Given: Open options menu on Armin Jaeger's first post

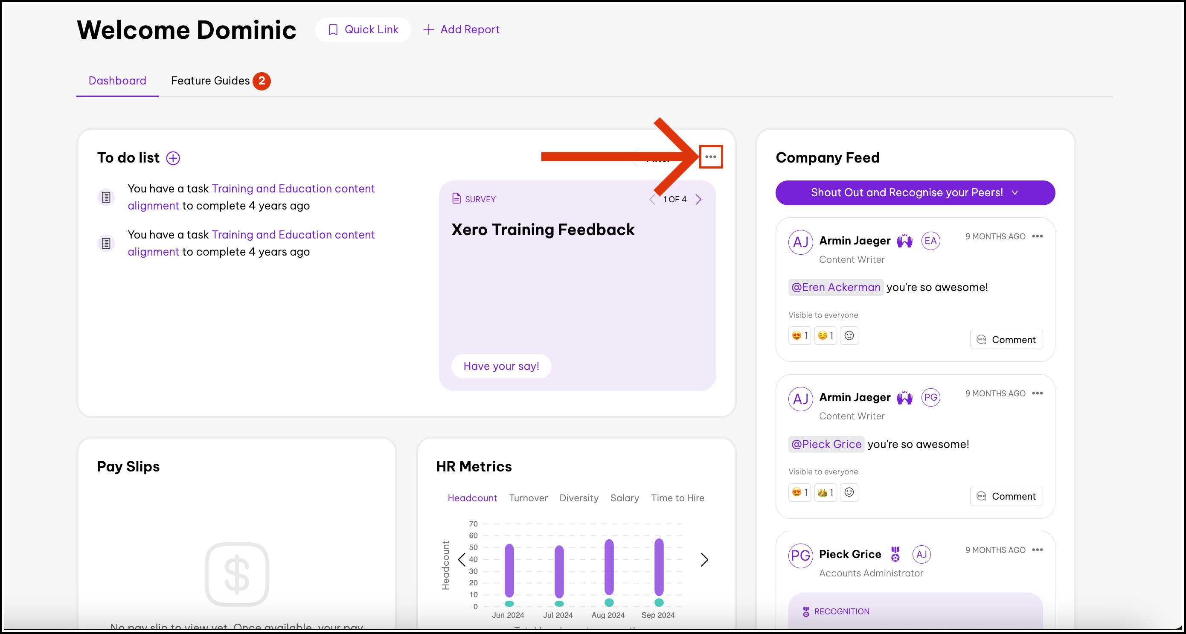Looking at the screenshot, I should pos(1037,236).
